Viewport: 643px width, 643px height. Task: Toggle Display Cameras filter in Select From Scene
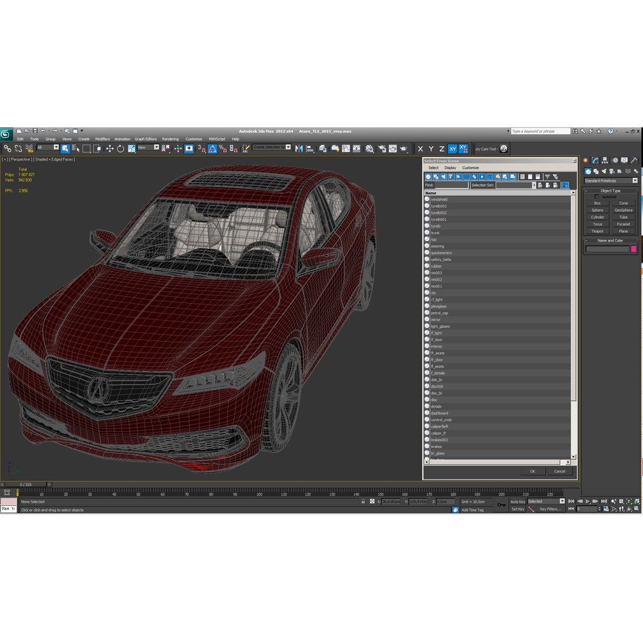click(x=451, y=177)
